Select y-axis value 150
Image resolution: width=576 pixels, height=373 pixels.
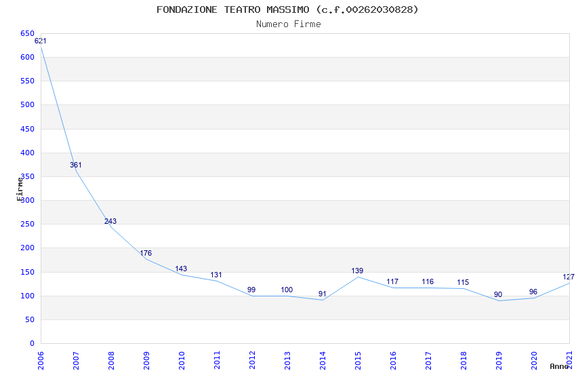[x=28, y=273]
